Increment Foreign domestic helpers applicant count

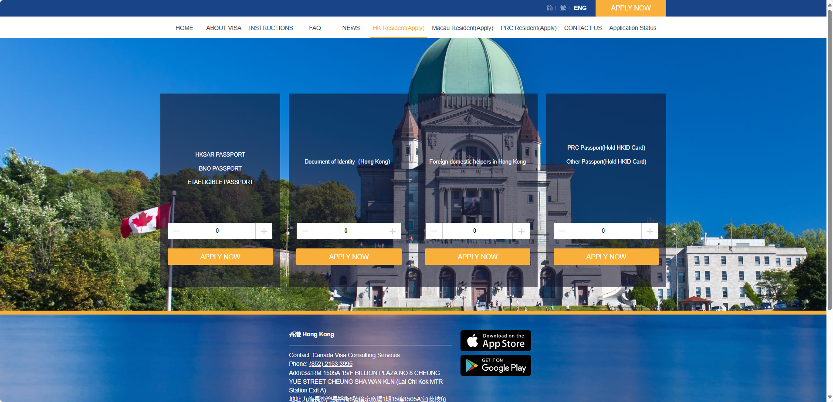coord(521,231)
